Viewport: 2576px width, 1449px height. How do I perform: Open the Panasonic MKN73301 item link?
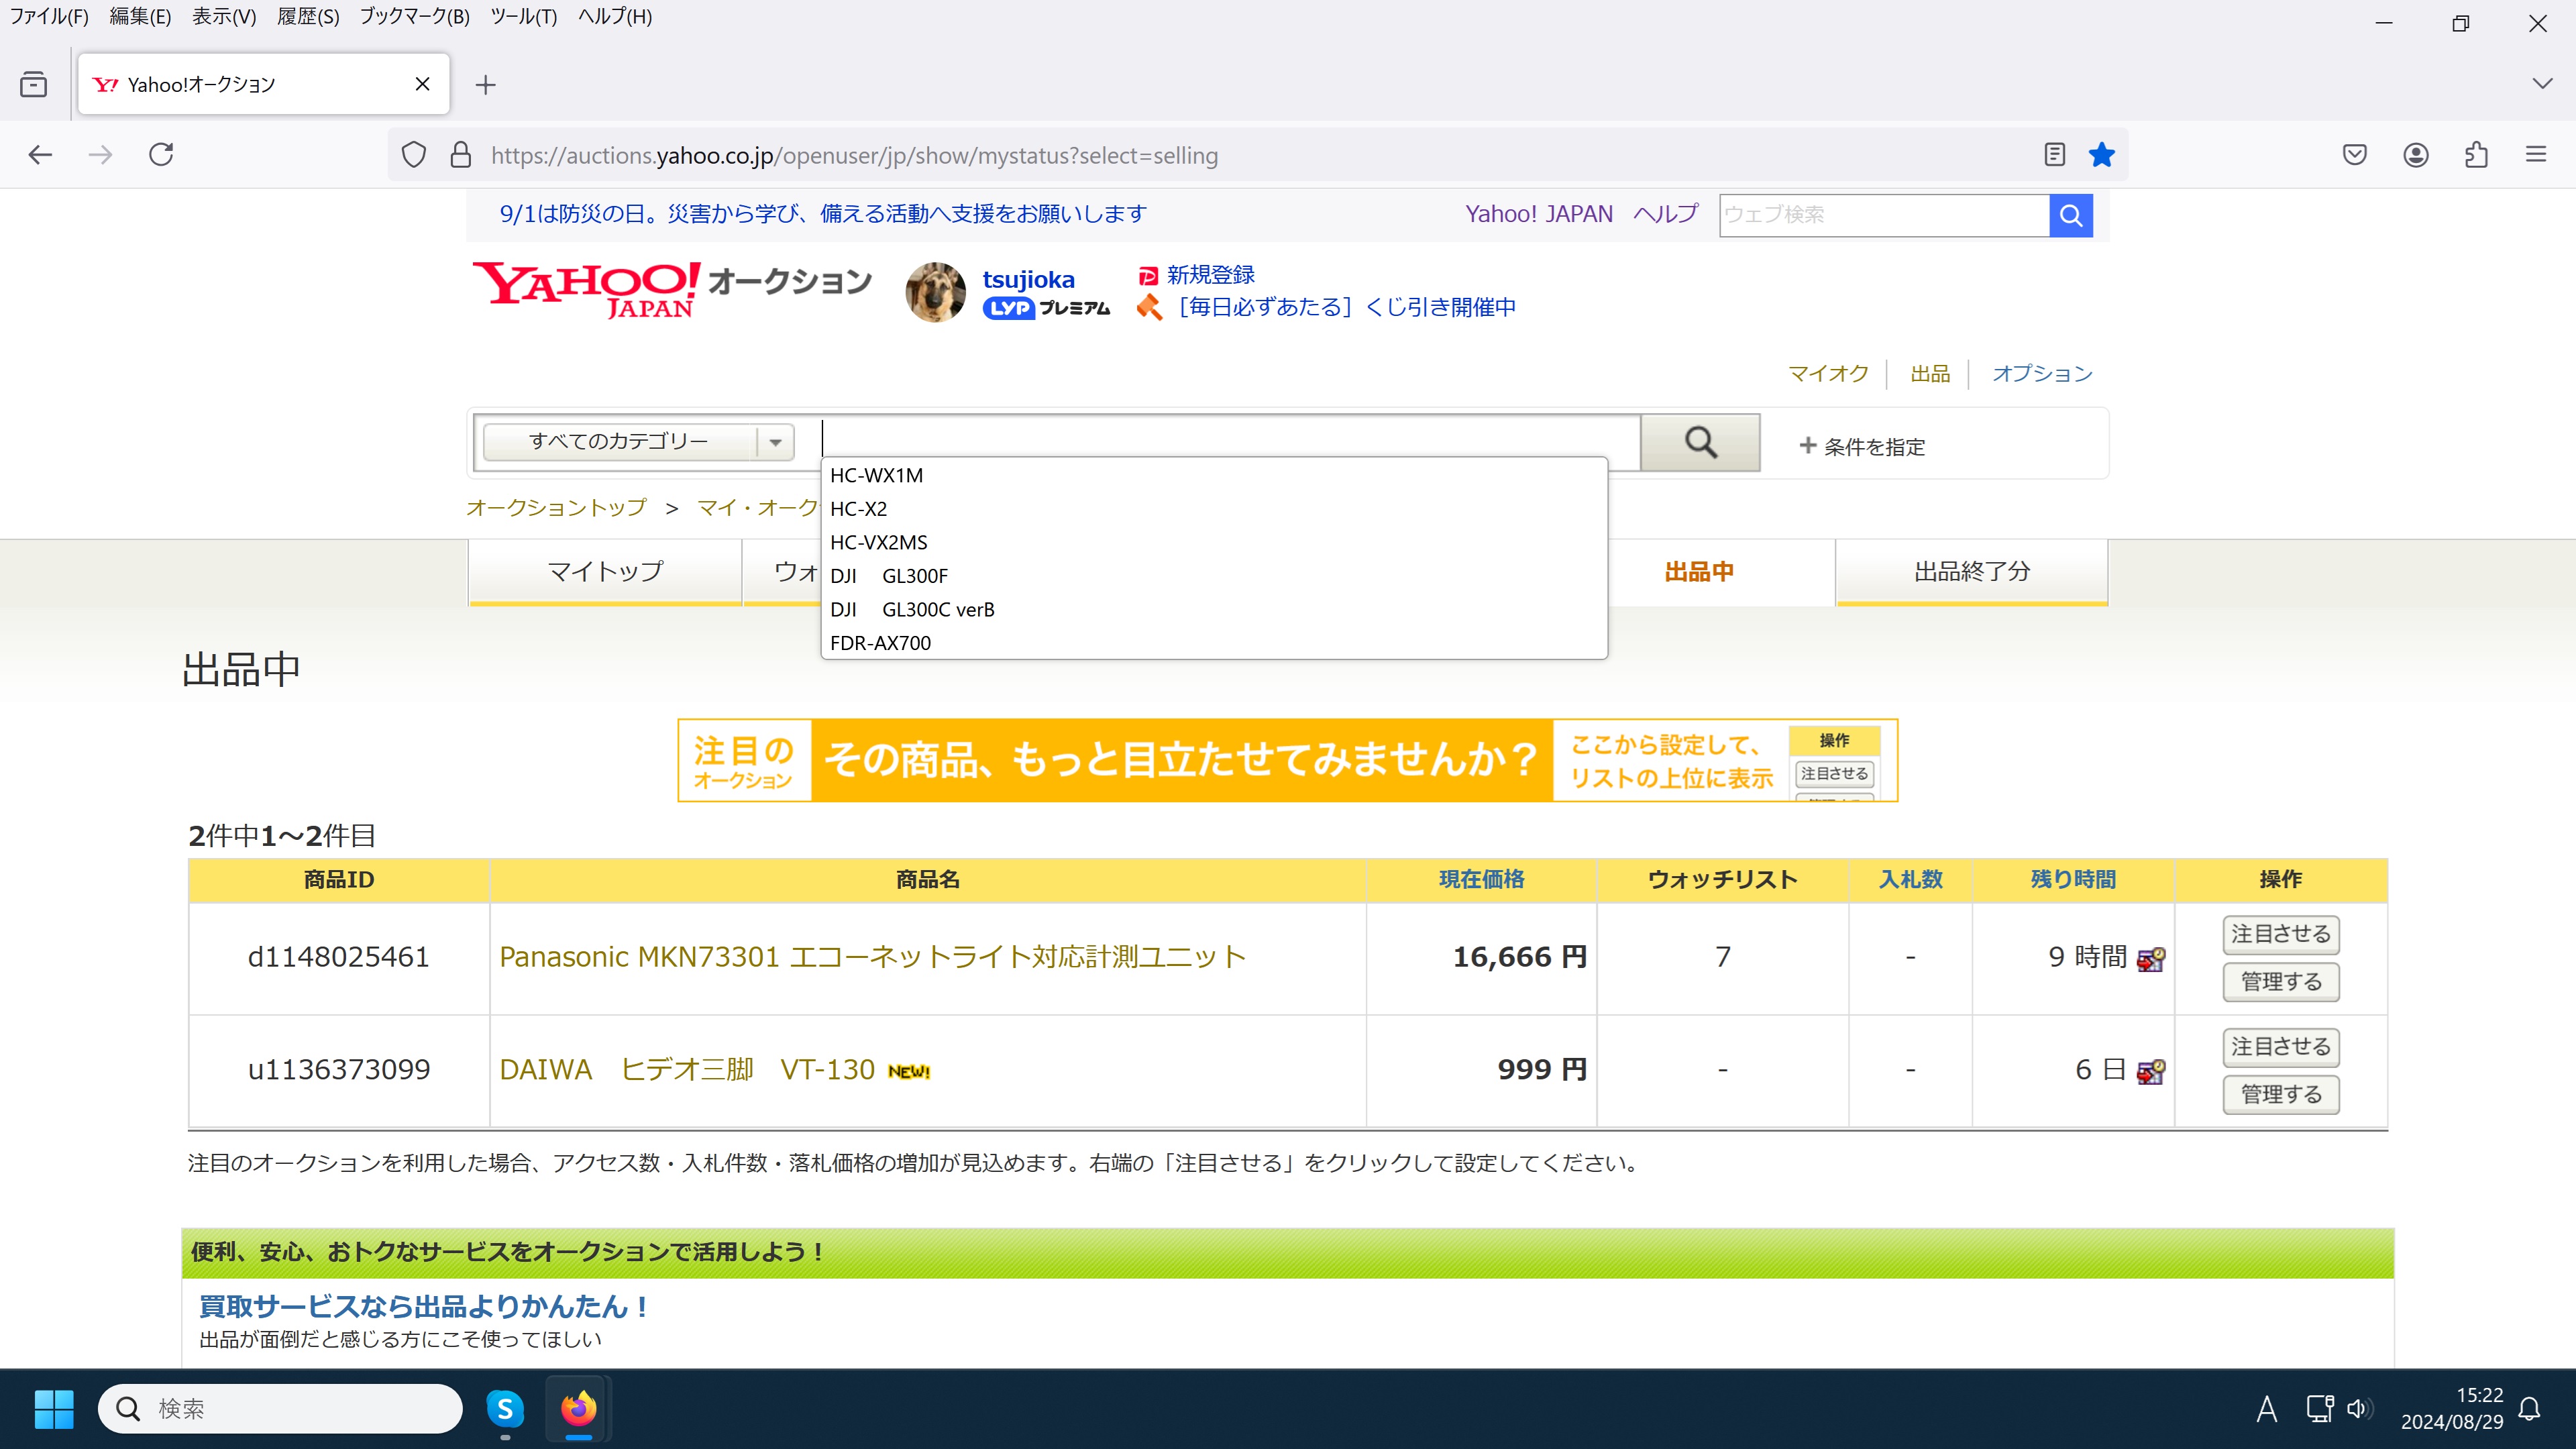point(872,957)
